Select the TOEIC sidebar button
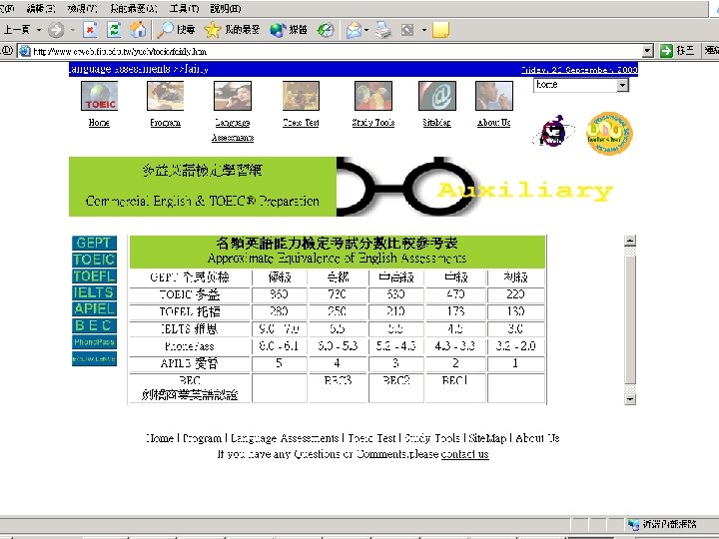719x539 pixels. [94, 260]
